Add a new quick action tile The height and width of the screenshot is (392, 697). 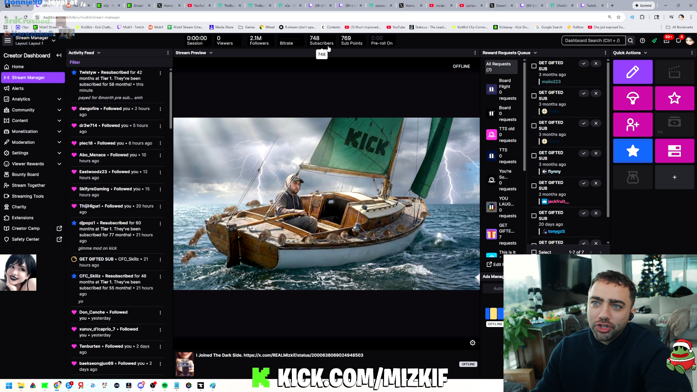674,177
